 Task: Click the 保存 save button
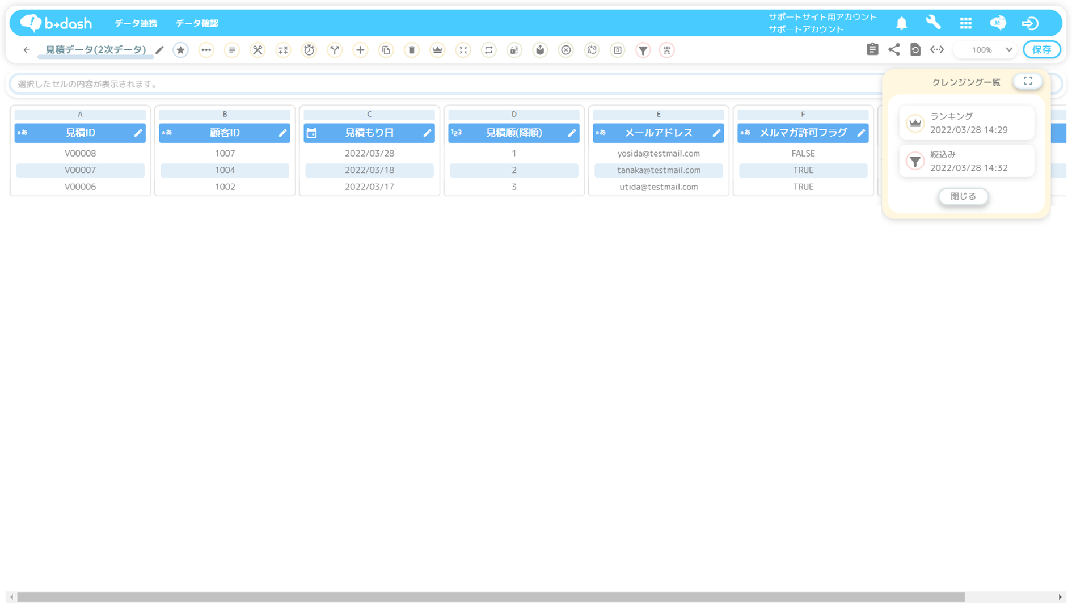[x=1041, y=50]
